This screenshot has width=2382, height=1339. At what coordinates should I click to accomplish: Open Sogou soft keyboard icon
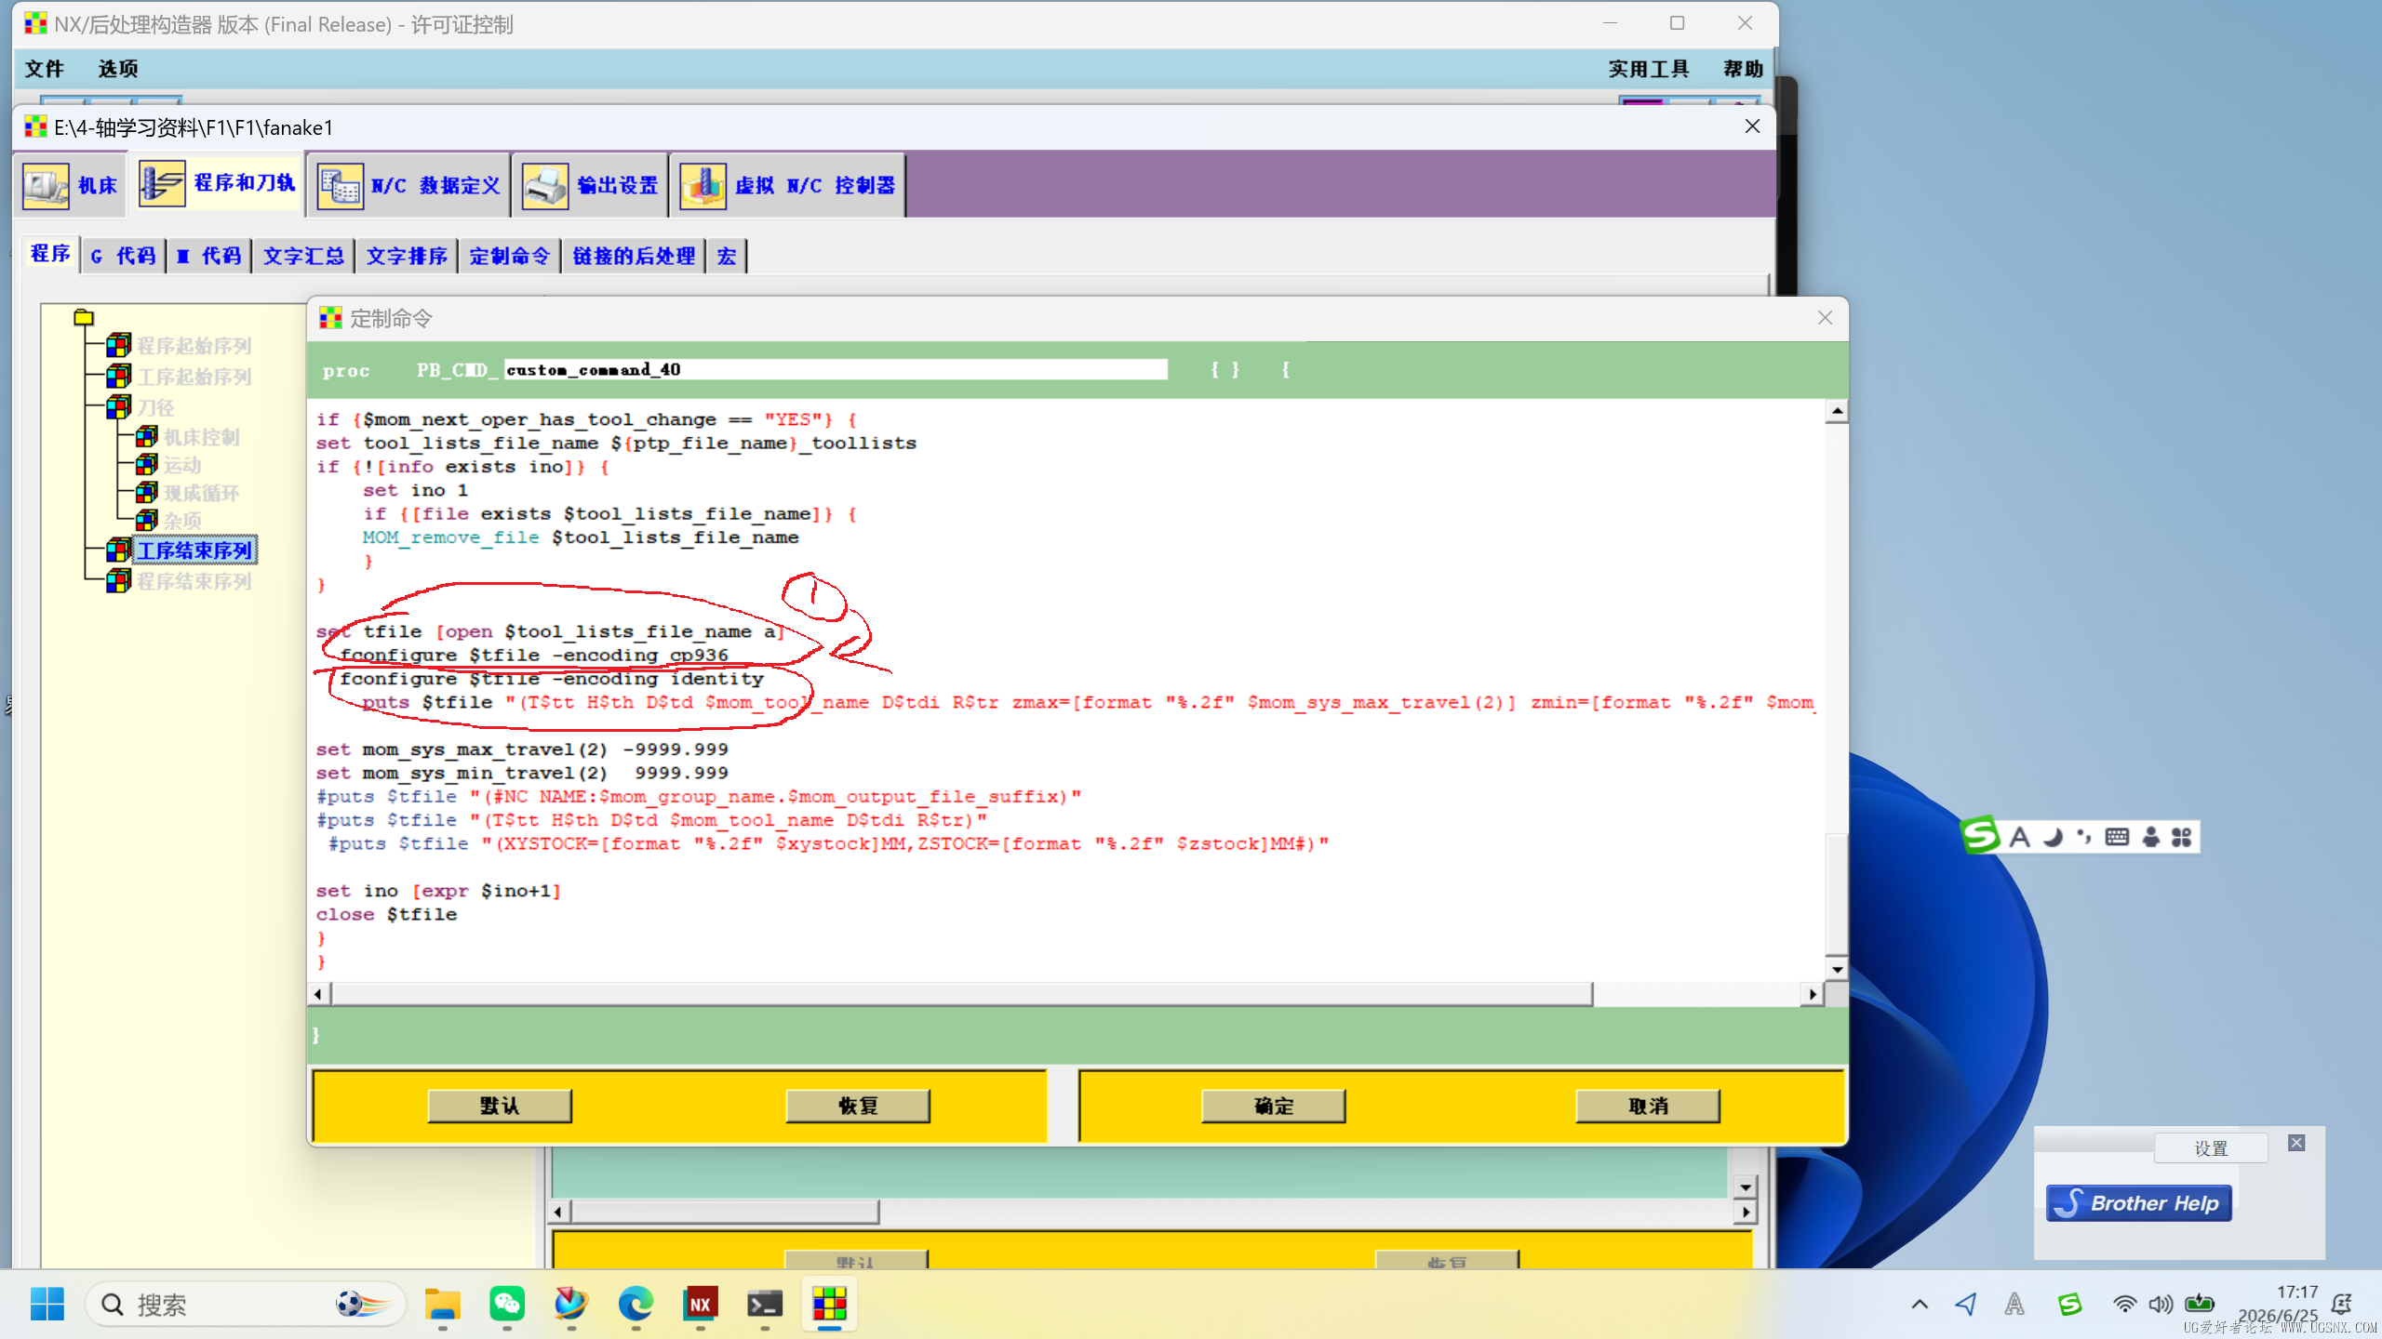pos(2117,838)
